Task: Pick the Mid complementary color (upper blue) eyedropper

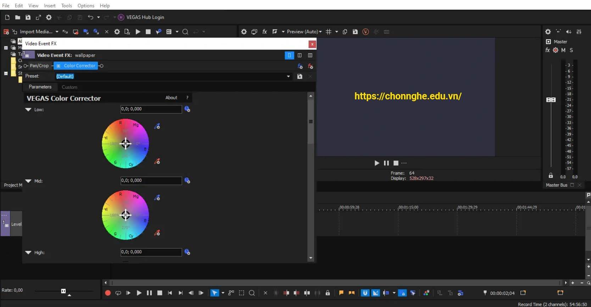Action: 157,198
